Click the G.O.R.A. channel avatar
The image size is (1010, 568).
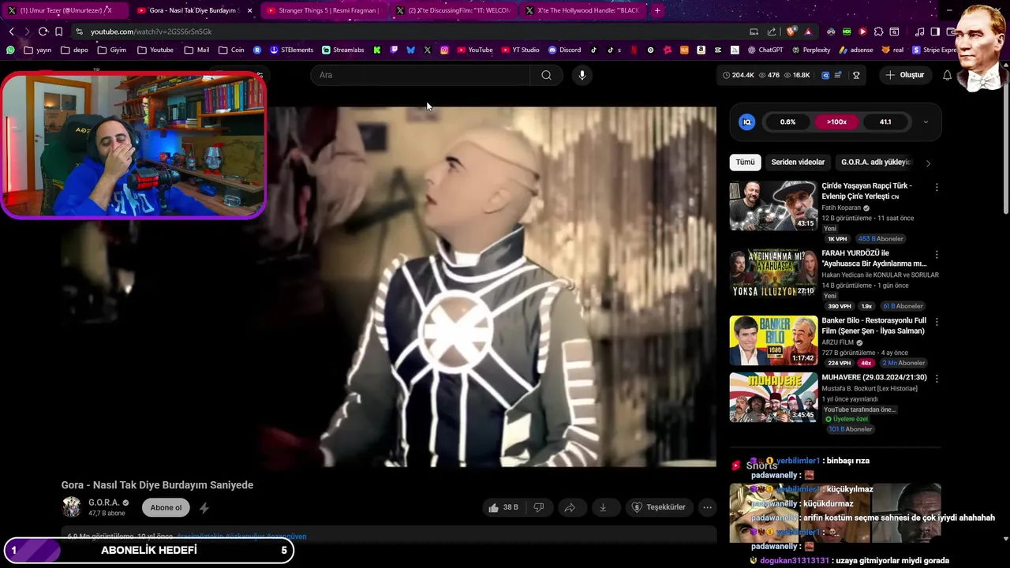click(71, 507)
